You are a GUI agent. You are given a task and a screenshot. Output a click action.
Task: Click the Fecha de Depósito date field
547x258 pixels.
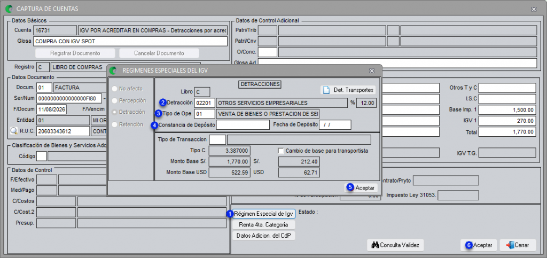(x=335, y=125)
